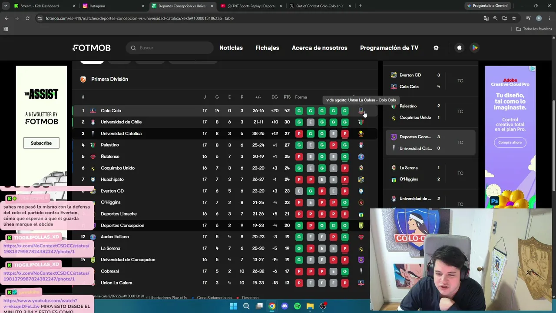Open Acerca de nosotros menu item

[320, 48]
